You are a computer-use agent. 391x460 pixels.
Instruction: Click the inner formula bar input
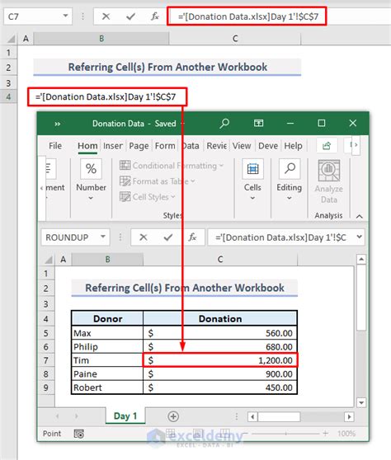[280, 237]
